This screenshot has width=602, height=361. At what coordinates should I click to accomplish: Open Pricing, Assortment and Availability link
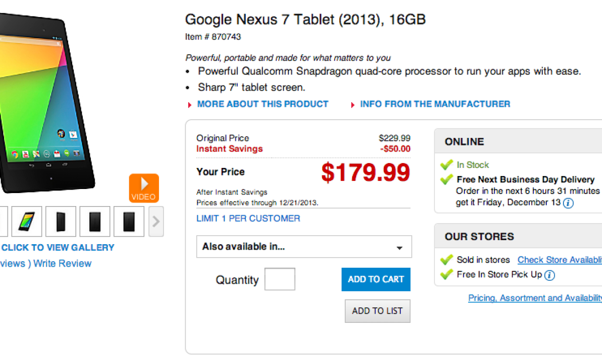click(535, 298)
